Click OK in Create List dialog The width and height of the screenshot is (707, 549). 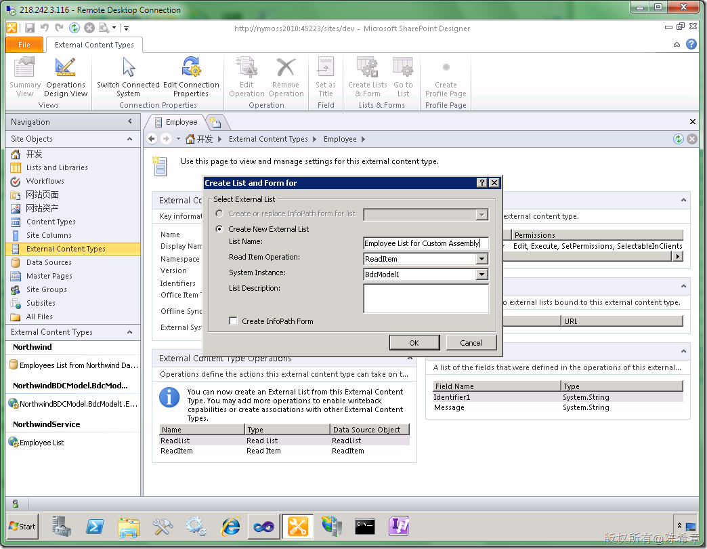(x=414, y=343)
